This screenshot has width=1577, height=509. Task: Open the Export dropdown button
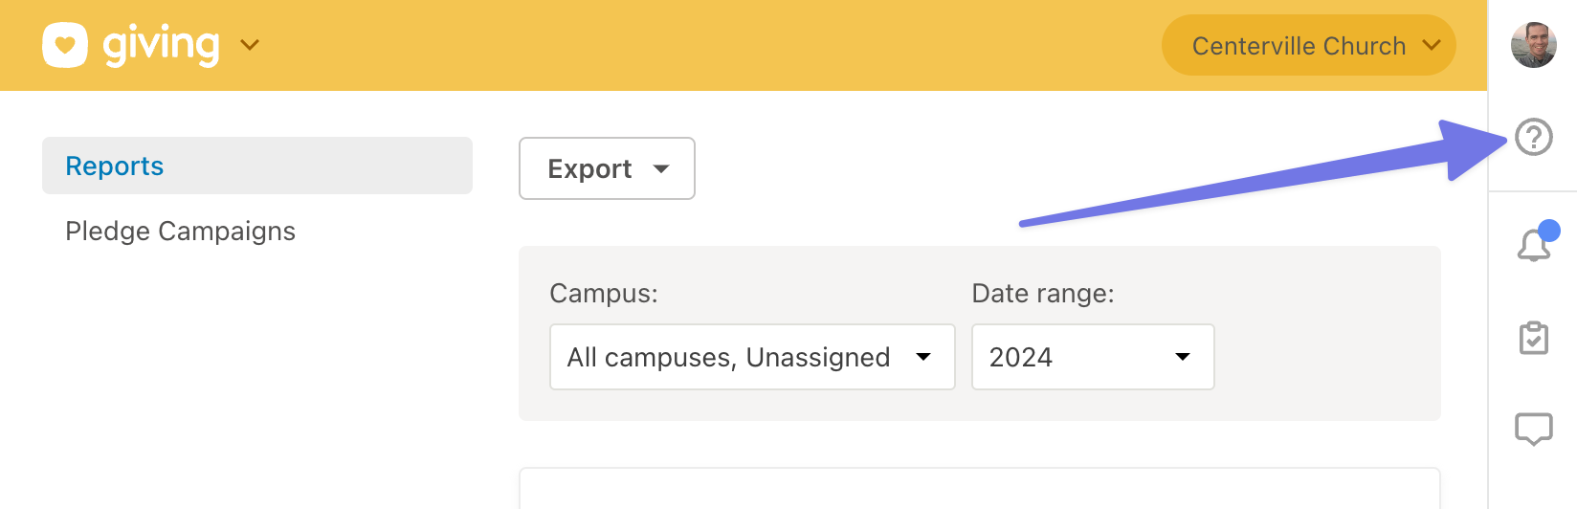607,168
